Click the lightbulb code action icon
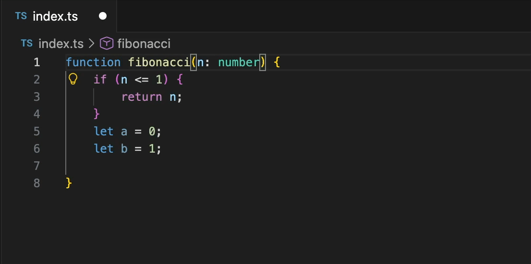531x264 pixels. click(x=73, y=79)
